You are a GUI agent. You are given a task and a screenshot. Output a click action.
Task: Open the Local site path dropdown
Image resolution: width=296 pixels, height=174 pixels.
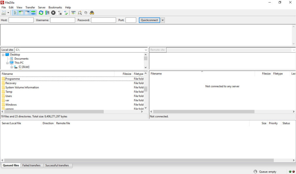click(x=146, y=50)
